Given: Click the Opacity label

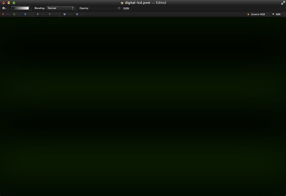Looking at the screenshot, I should pyautogui.click(x=84, y=8).
